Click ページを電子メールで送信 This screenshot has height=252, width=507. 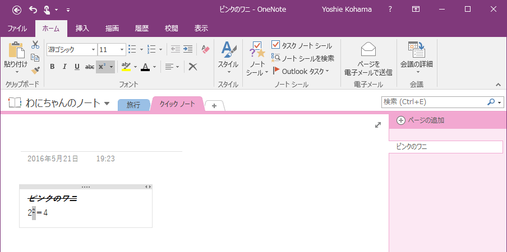pos(368,59)
